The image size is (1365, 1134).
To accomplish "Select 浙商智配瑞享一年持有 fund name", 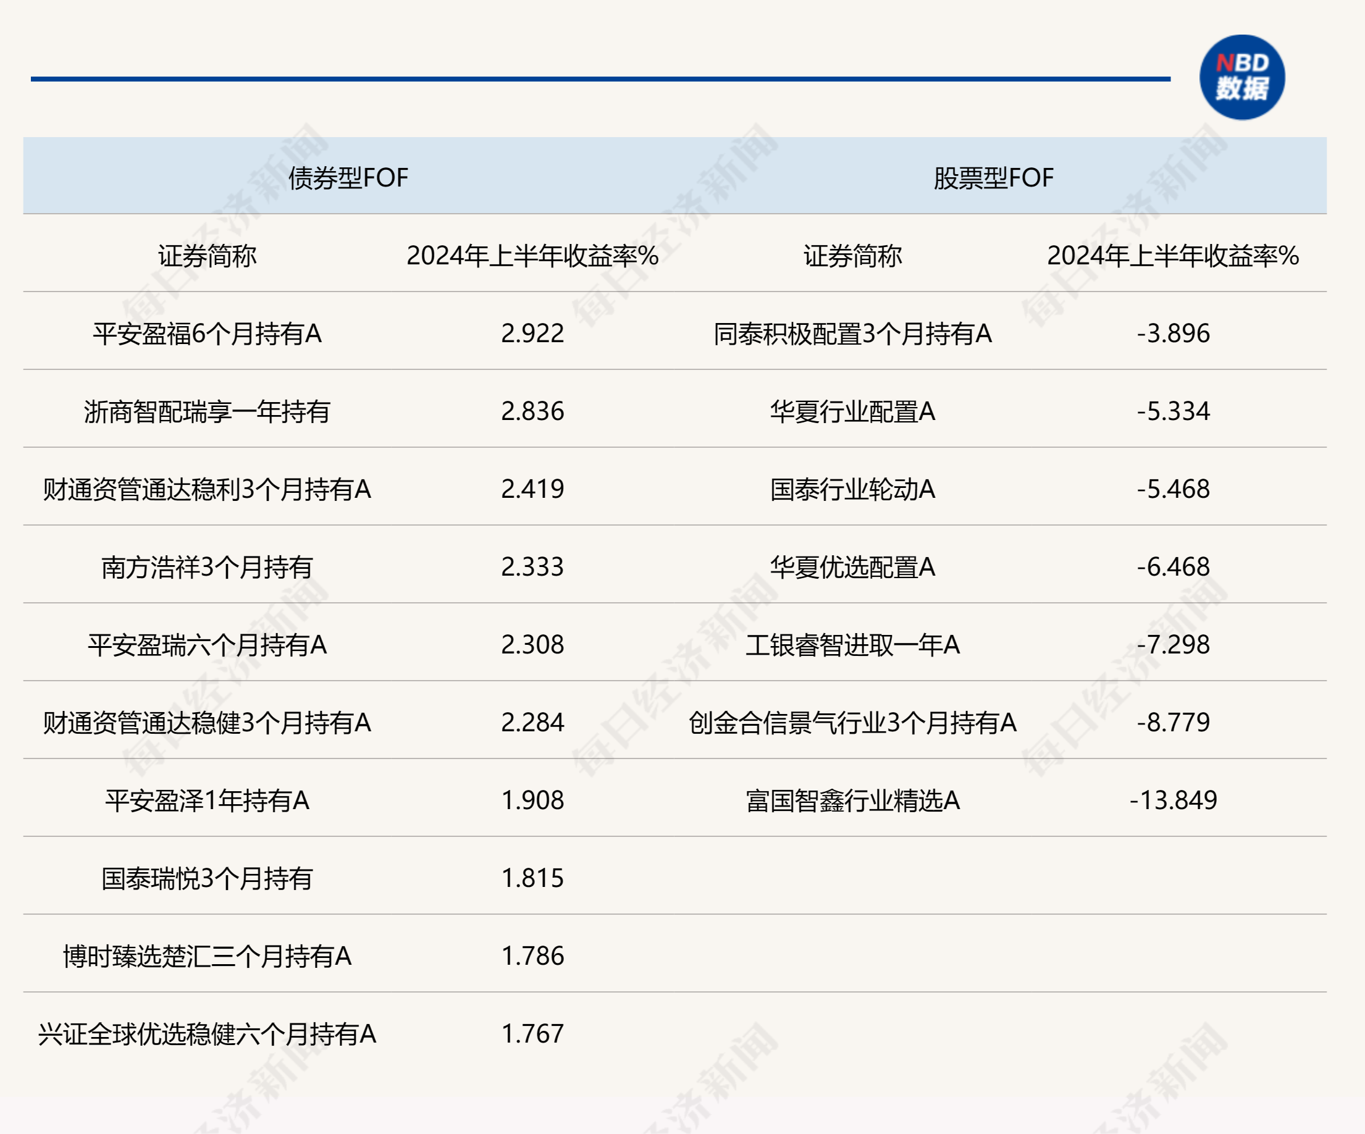I will pyautogui.click(x=208, y=411).
